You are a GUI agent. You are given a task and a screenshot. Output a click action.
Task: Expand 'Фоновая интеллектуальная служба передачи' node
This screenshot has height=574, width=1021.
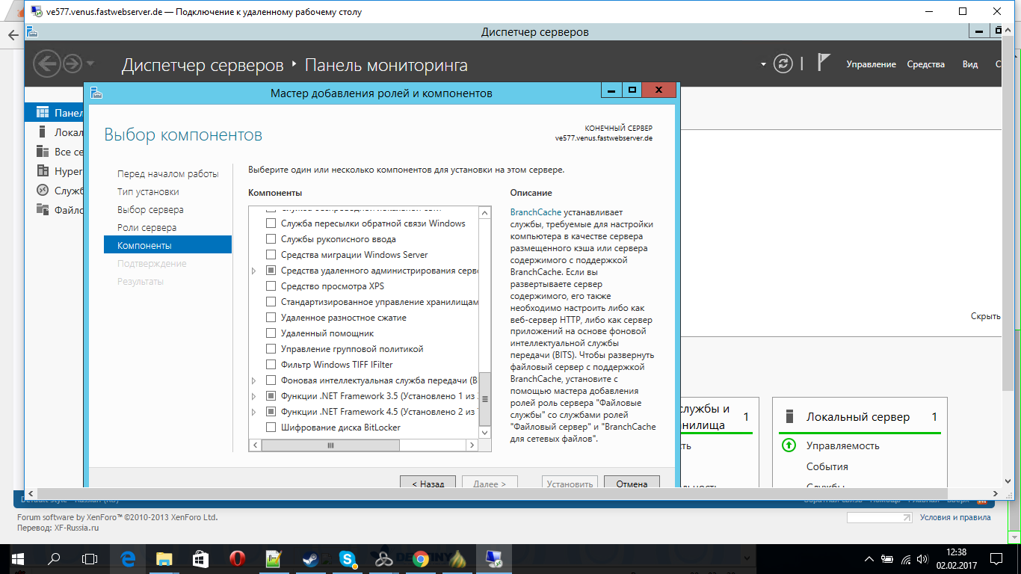coord(256,380)
